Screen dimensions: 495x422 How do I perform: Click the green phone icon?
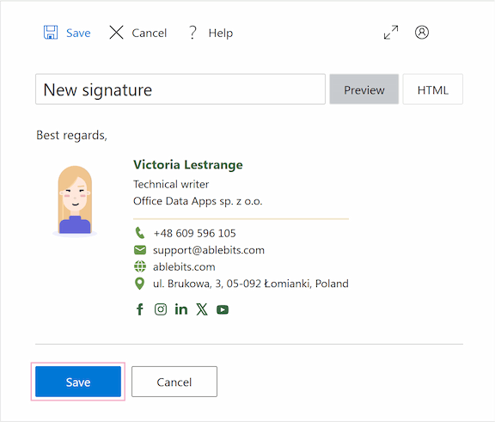click(x=140, y=233)
